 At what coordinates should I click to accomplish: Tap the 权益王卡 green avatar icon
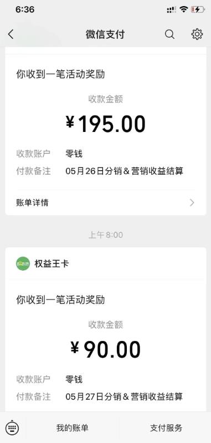tap(23, 263)
